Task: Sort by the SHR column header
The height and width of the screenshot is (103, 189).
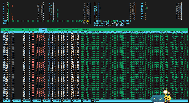Action: tap(51, 30)
